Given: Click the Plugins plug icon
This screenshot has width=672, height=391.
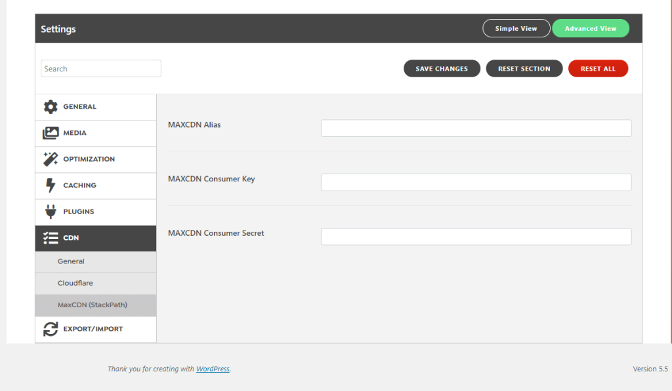Looking at the screenshot, I should [51, 212].
